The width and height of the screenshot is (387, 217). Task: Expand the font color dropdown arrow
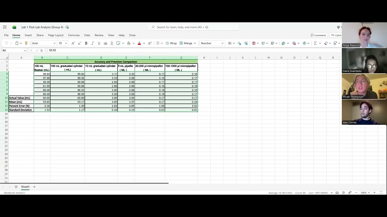(x=144, y=43)
